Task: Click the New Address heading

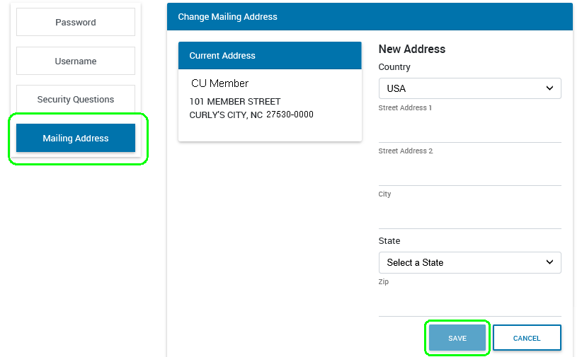Action: (411, 49)
